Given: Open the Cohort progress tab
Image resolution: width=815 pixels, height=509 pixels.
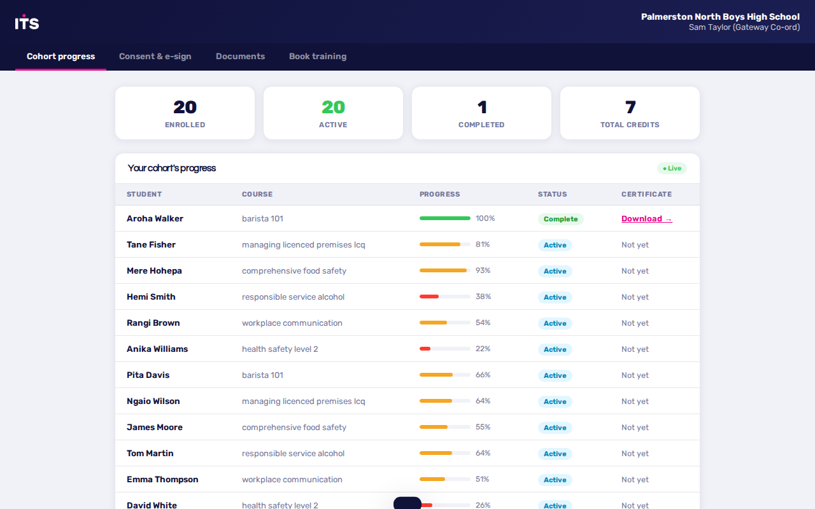Looking at the screenshot, I should coord(60,57).
